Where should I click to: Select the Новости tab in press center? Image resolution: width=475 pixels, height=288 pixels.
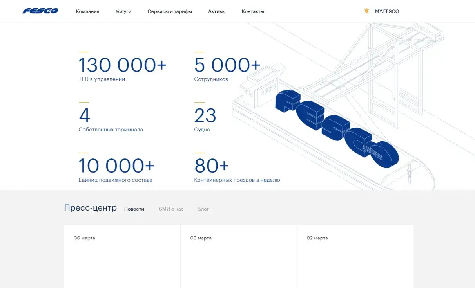(134, 209)
